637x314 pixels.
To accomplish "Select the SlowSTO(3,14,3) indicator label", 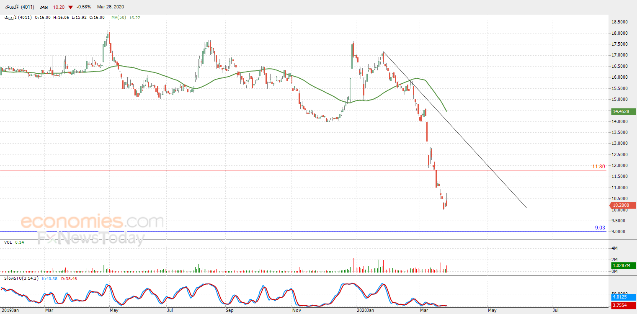I will click(x=21, y=278).
